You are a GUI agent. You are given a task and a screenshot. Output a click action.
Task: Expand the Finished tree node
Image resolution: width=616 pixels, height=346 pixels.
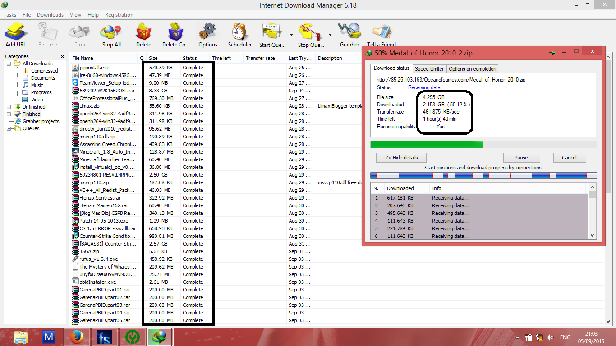[x=9, y=114]
